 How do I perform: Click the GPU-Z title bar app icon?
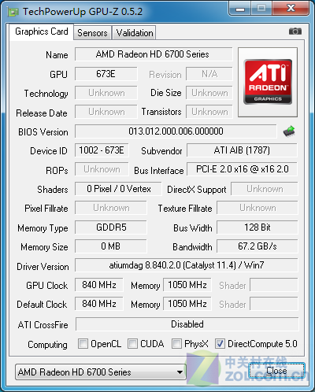(13, 12)
